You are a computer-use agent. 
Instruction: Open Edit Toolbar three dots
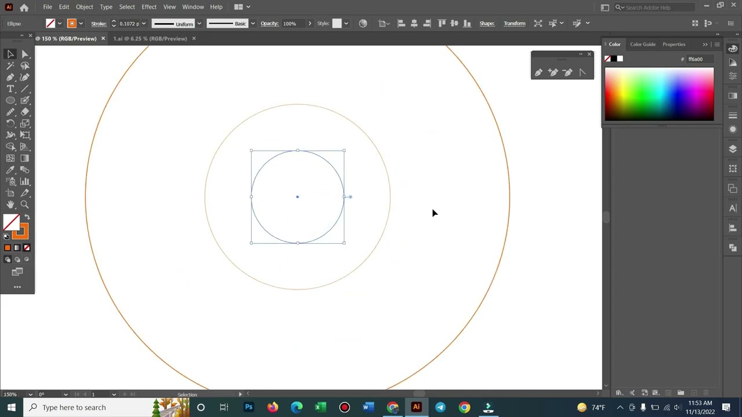pyautogui.click(x=17, y=287)
